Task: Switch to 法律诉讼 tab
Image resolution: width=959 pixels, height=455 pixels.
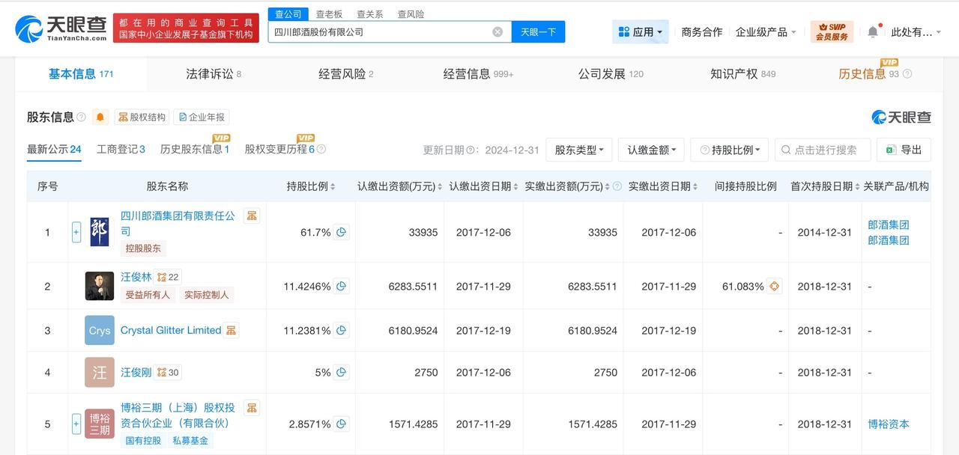Action: [x=213, y=74]
